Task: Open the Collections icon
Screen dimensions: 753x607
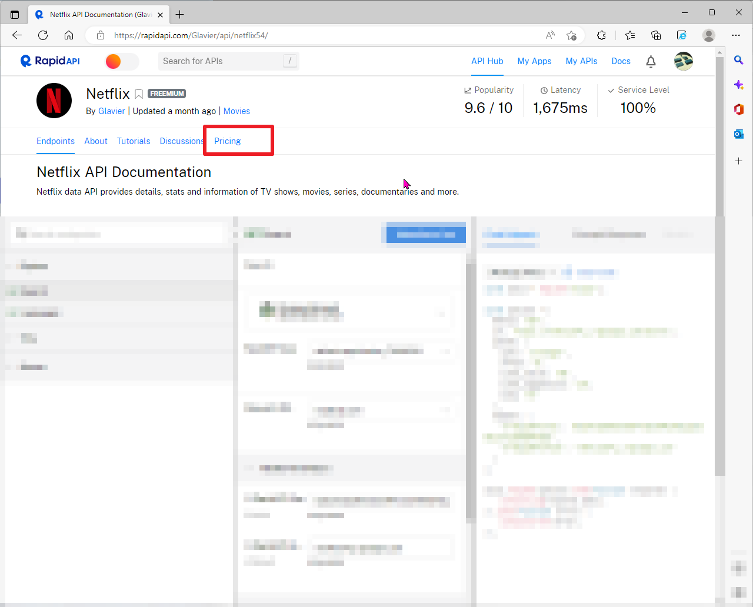Action: point(656,35)
